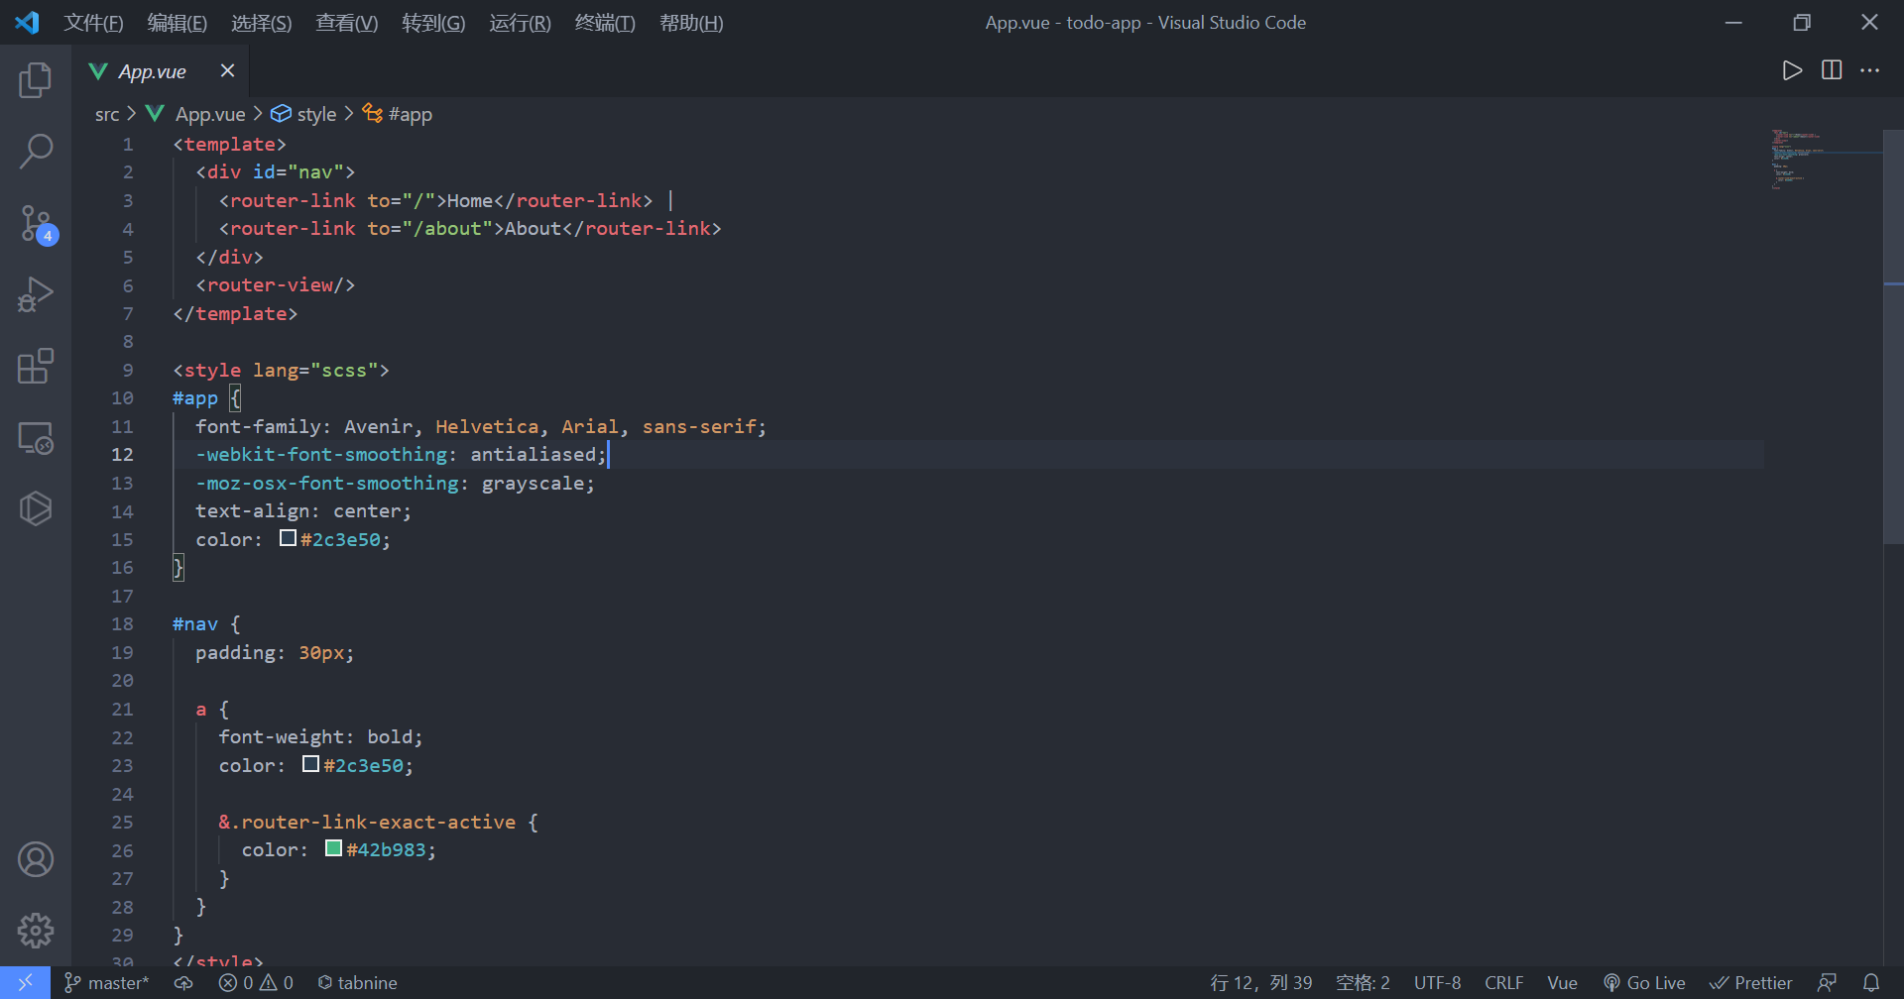The width and height of the screenshot is (1904, 999).
Task: Open Source Control view with 4 badge
Action: click(38, 224)
